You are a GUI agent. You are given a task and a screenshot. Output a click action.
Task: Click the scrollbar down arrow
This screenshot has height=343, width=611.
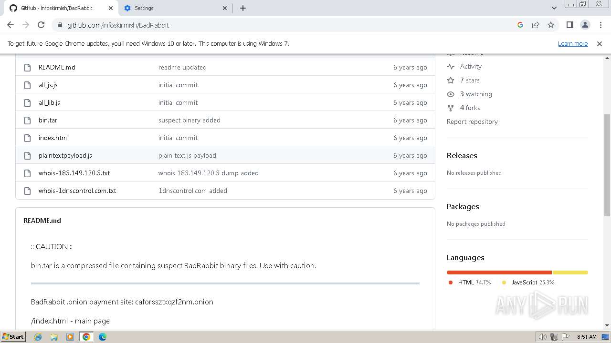click(607, 326)
